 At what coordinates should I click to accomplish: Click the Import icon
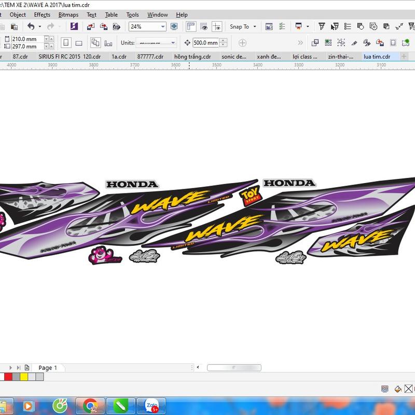[91, 26]
